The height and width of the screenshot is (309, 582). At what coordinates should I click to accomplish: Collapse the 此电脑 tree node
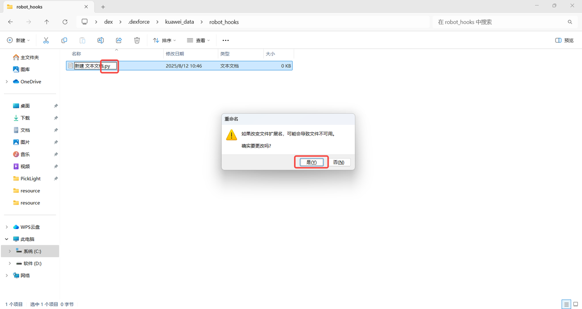(7, 239)
